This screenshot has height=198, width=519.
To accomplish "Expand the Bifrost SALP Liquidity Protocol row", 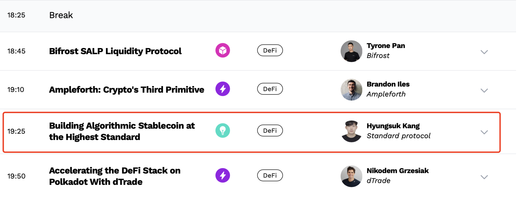I will [484, 52].
